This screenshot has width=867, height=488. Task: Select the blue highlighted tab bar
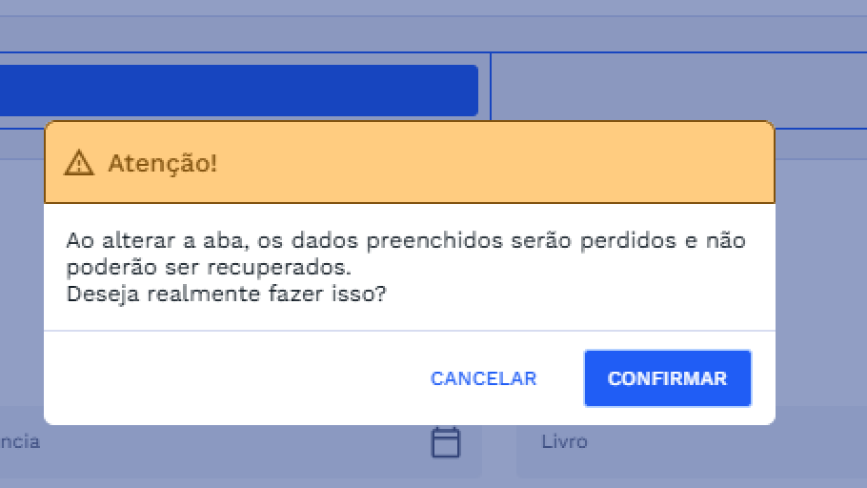[238, 91]
